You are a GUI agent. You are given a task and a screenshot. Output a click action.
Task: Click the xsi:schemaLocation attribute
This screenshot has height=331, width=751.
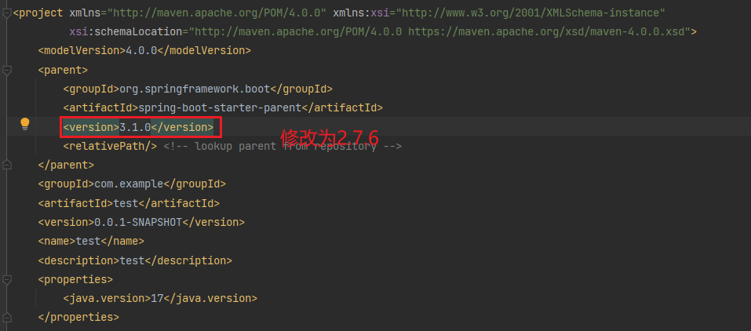pos(126,32)
